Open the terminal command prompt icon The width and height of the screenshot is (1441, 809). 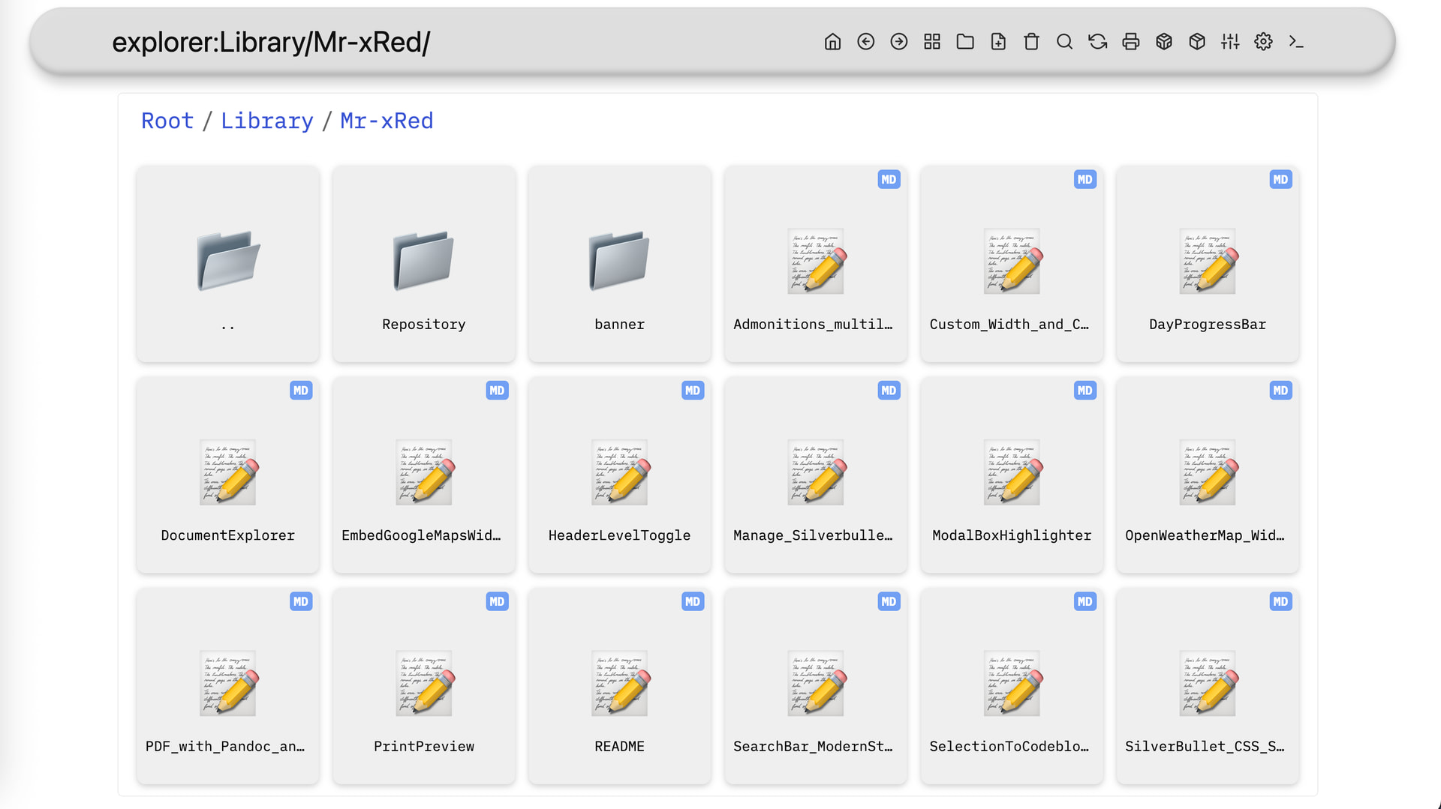point(1296,42)
